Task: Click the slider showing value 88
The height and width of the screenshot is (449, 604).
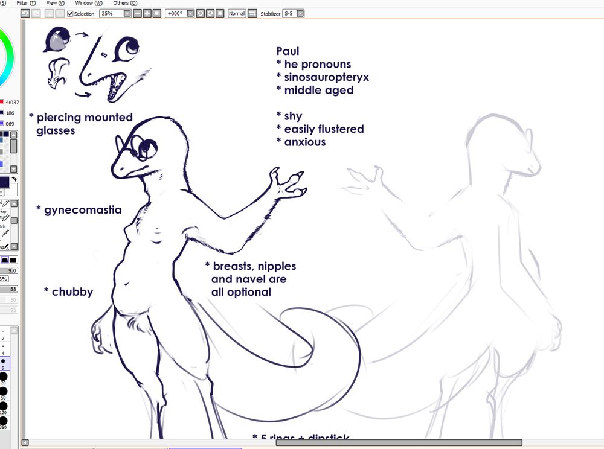Action: 8,289
